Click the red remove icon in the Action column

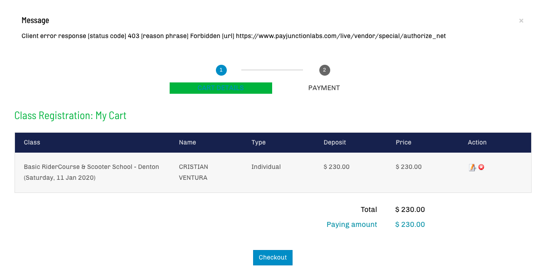[481, 167]
